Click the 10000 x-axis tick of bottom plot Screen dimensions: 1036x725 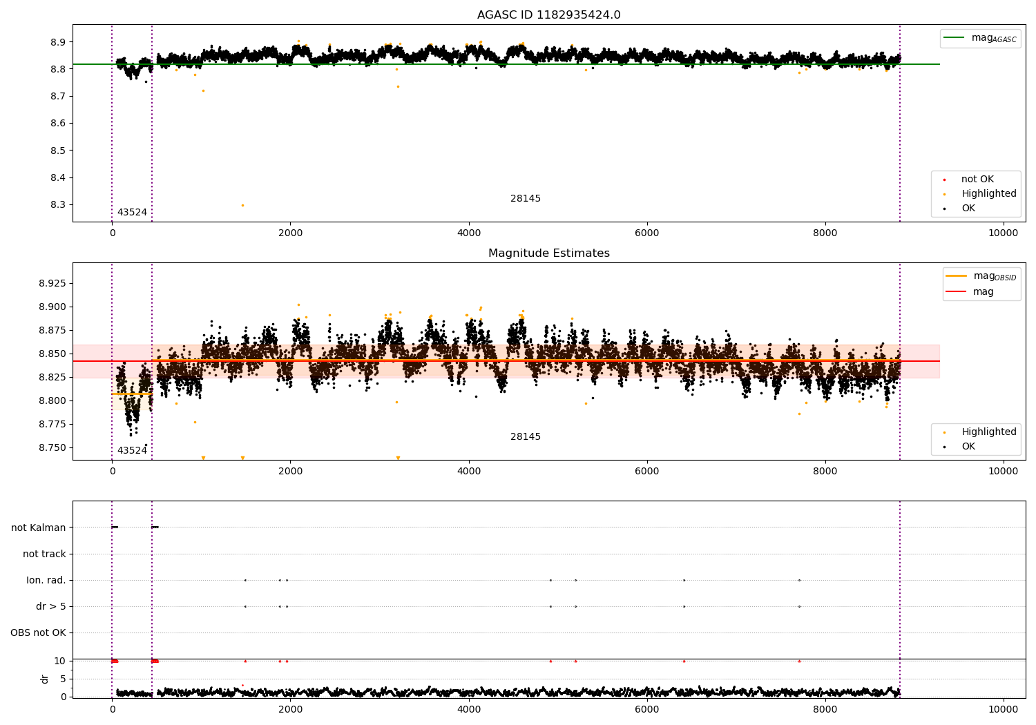tap(1004, 709)
